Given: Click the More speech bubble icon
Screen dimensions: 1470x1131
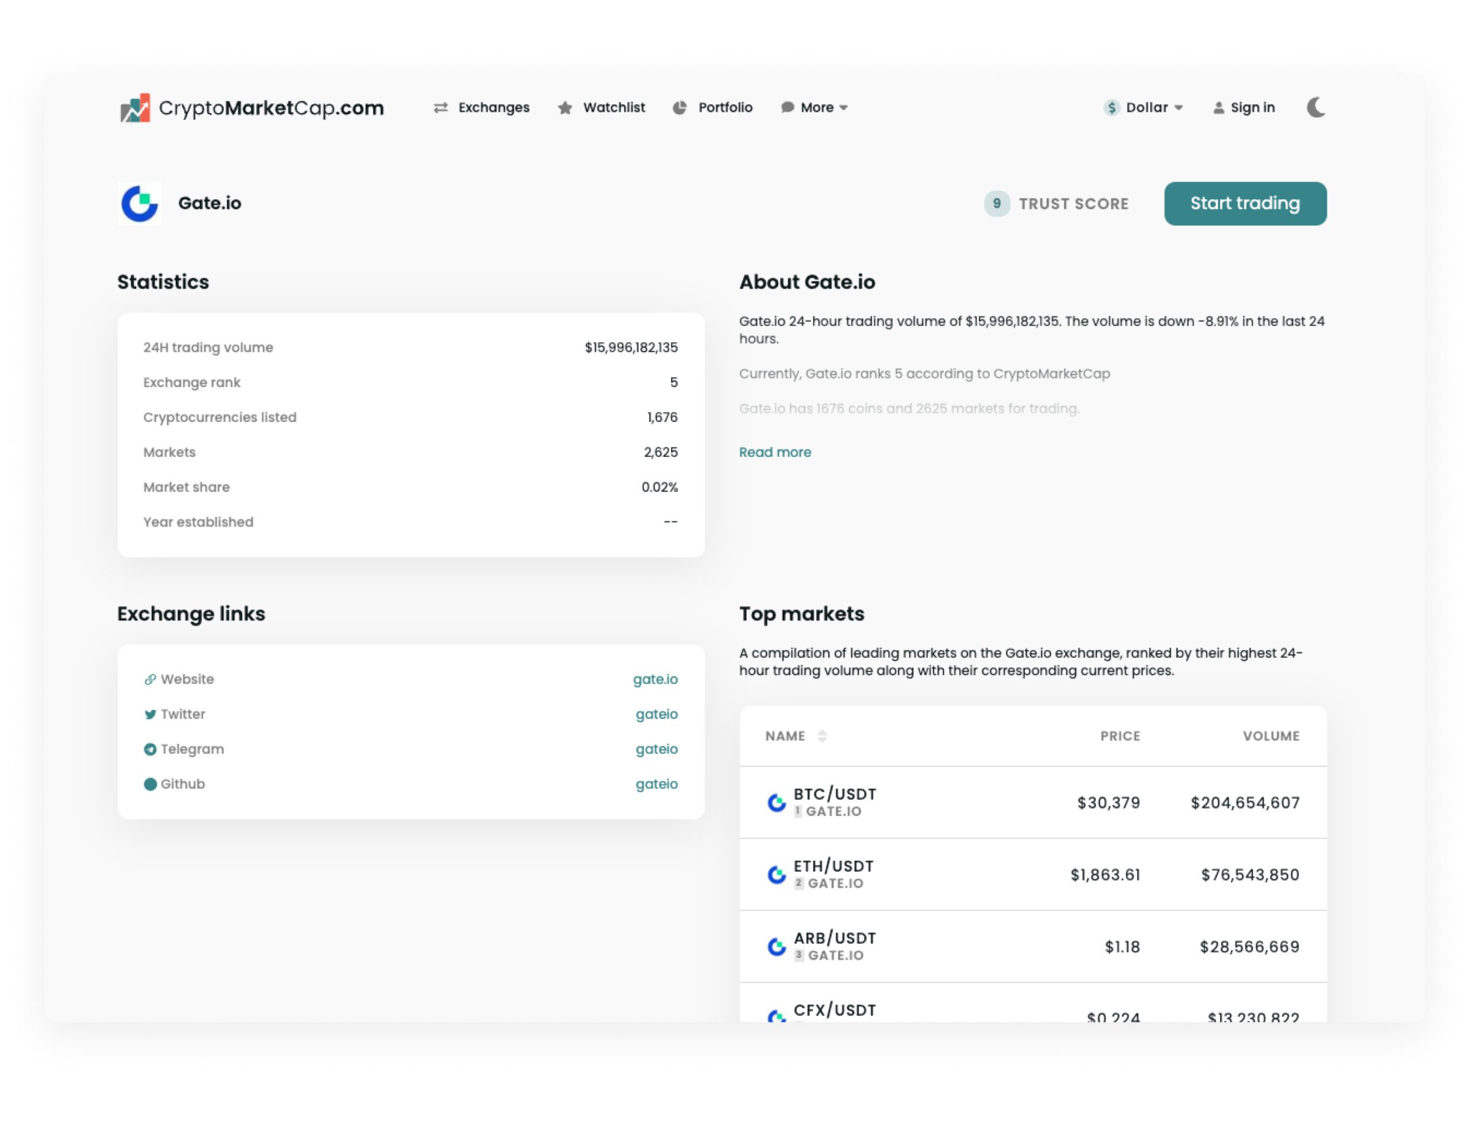Looking at the screenshot, I should click(787, 108).
